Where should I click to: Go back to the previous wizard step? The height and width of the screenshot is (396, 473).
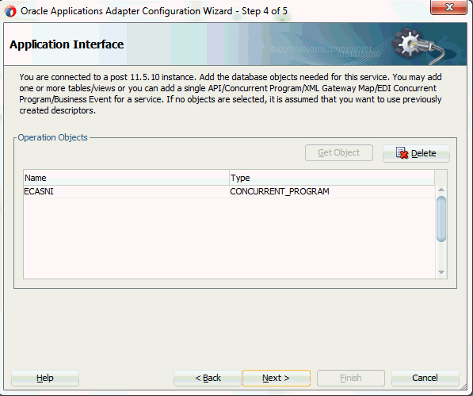[208, 378]
